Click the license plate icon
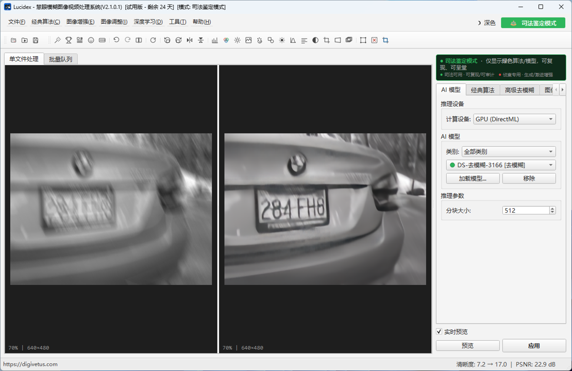 pyautogui.click(x=102, y=40)
